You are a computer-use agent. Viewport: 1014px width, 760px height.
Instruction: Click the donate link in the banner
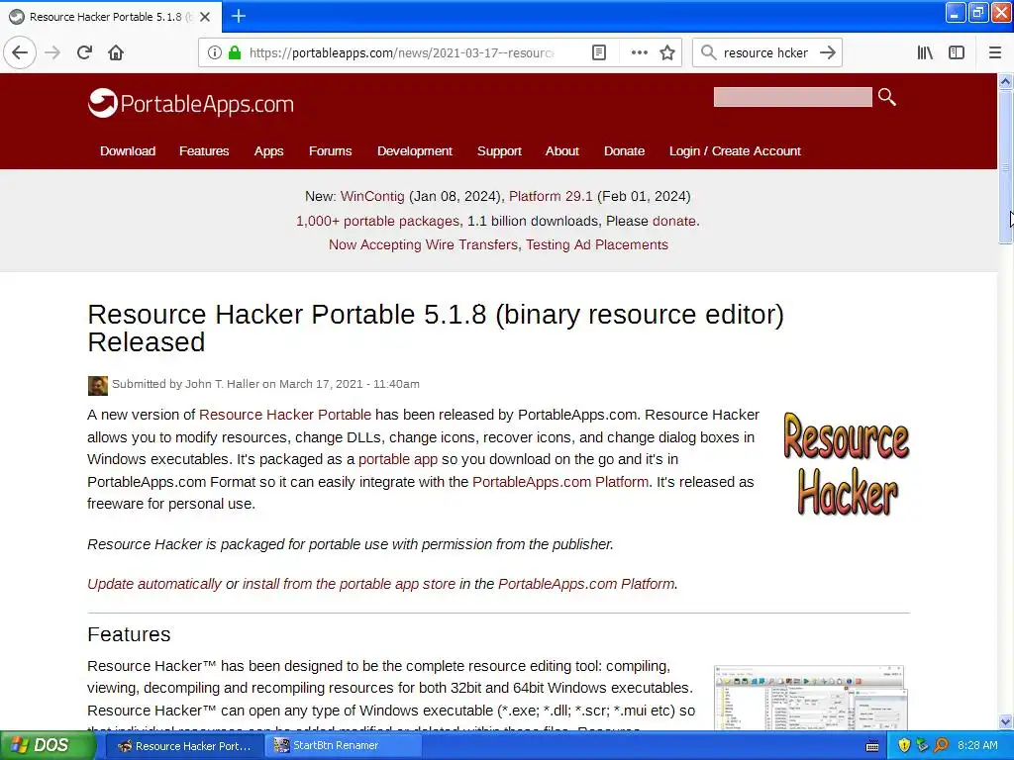tap(675, 221)
